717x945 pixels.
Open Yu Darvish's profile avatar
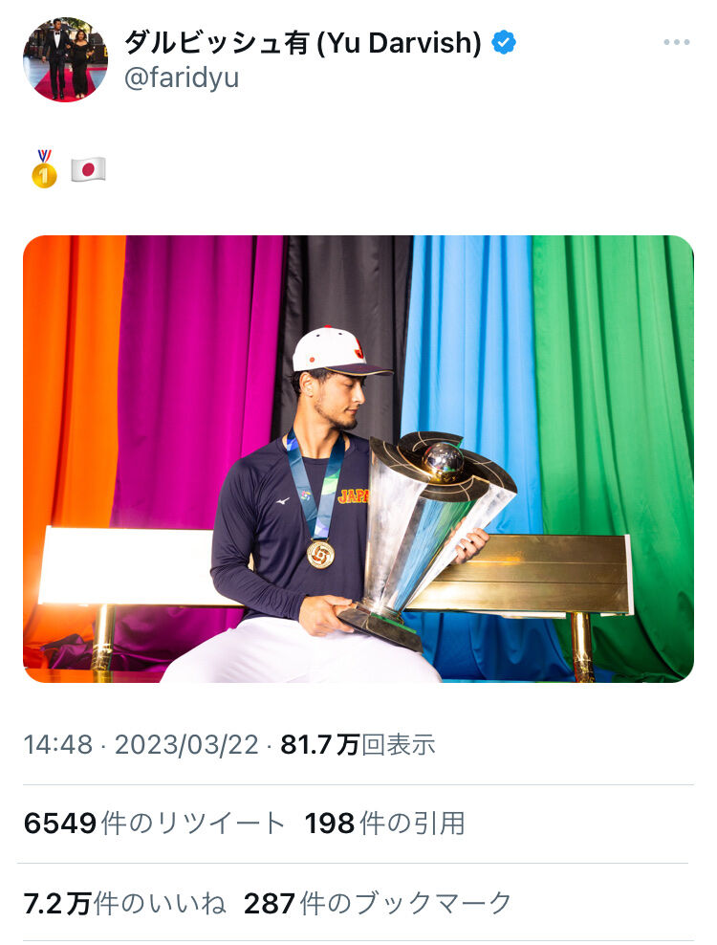[x=66, y=59]
